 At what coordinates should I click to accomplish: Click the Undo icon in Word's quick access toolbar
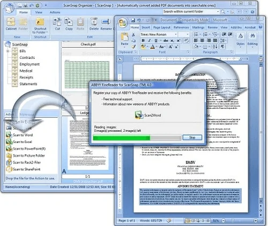(x=139, y=20)
